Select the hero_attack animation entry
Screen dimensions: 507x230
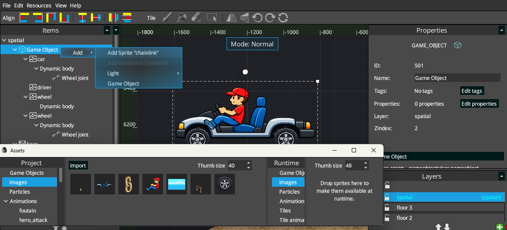coord(33,220)
